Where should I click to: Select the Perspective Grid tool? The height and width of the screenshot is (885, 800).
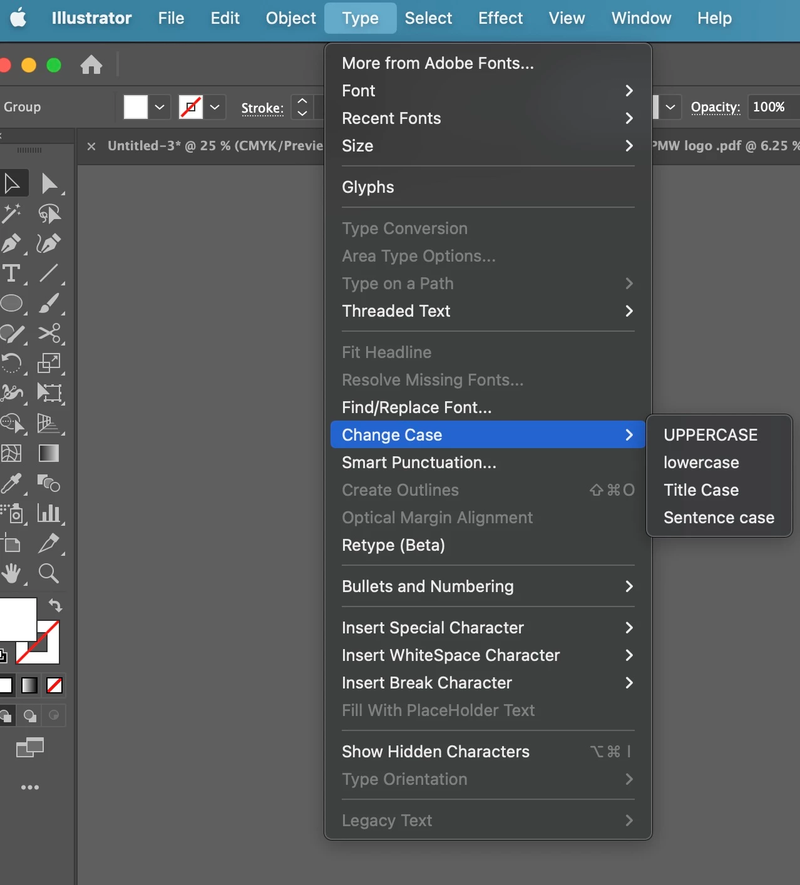49,424
